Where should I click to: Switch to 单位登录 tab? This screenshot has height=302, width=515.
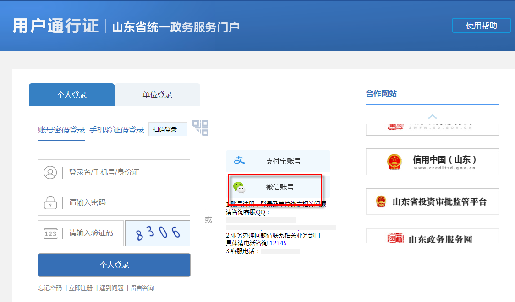(x=157, y=95)
